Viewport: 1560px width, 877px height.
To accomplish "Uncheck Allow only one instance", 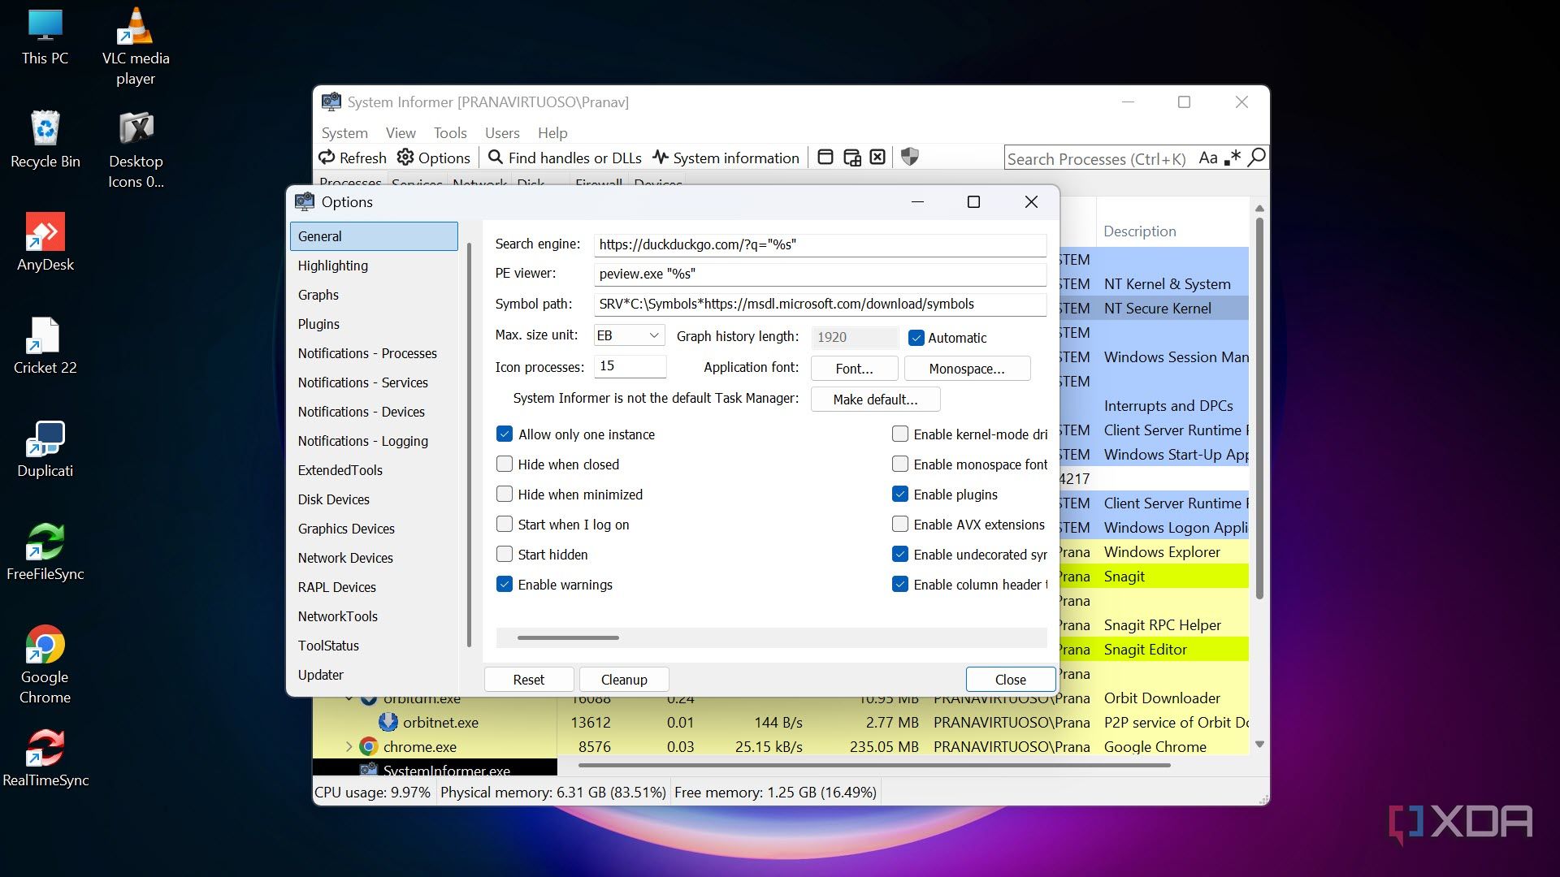I will 505,434.
